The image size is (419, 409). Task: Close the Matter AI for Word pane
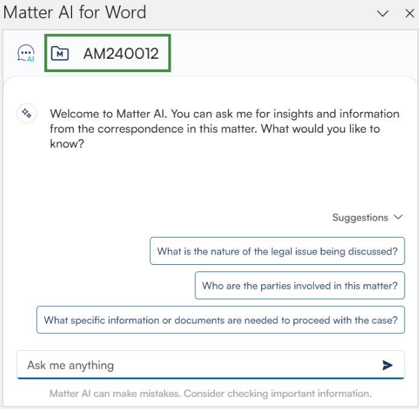pyautogui.click(x=409, y=13)
